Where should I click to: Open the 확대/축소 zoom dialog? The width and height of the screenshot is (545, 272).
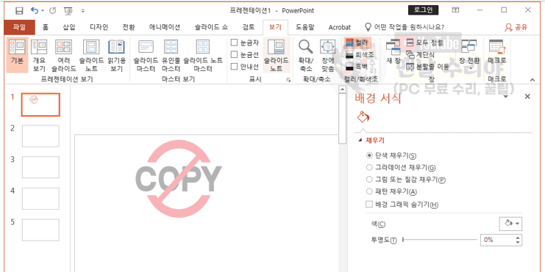coord(305,55)
